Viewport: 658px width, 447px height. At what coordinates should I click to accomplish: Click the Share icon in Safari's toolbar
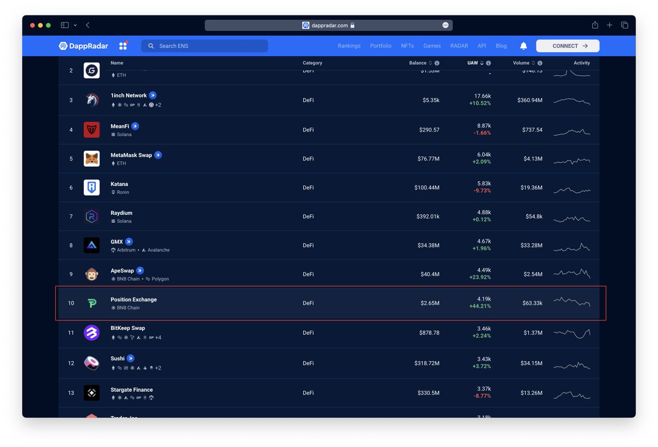tap(594, 25)
